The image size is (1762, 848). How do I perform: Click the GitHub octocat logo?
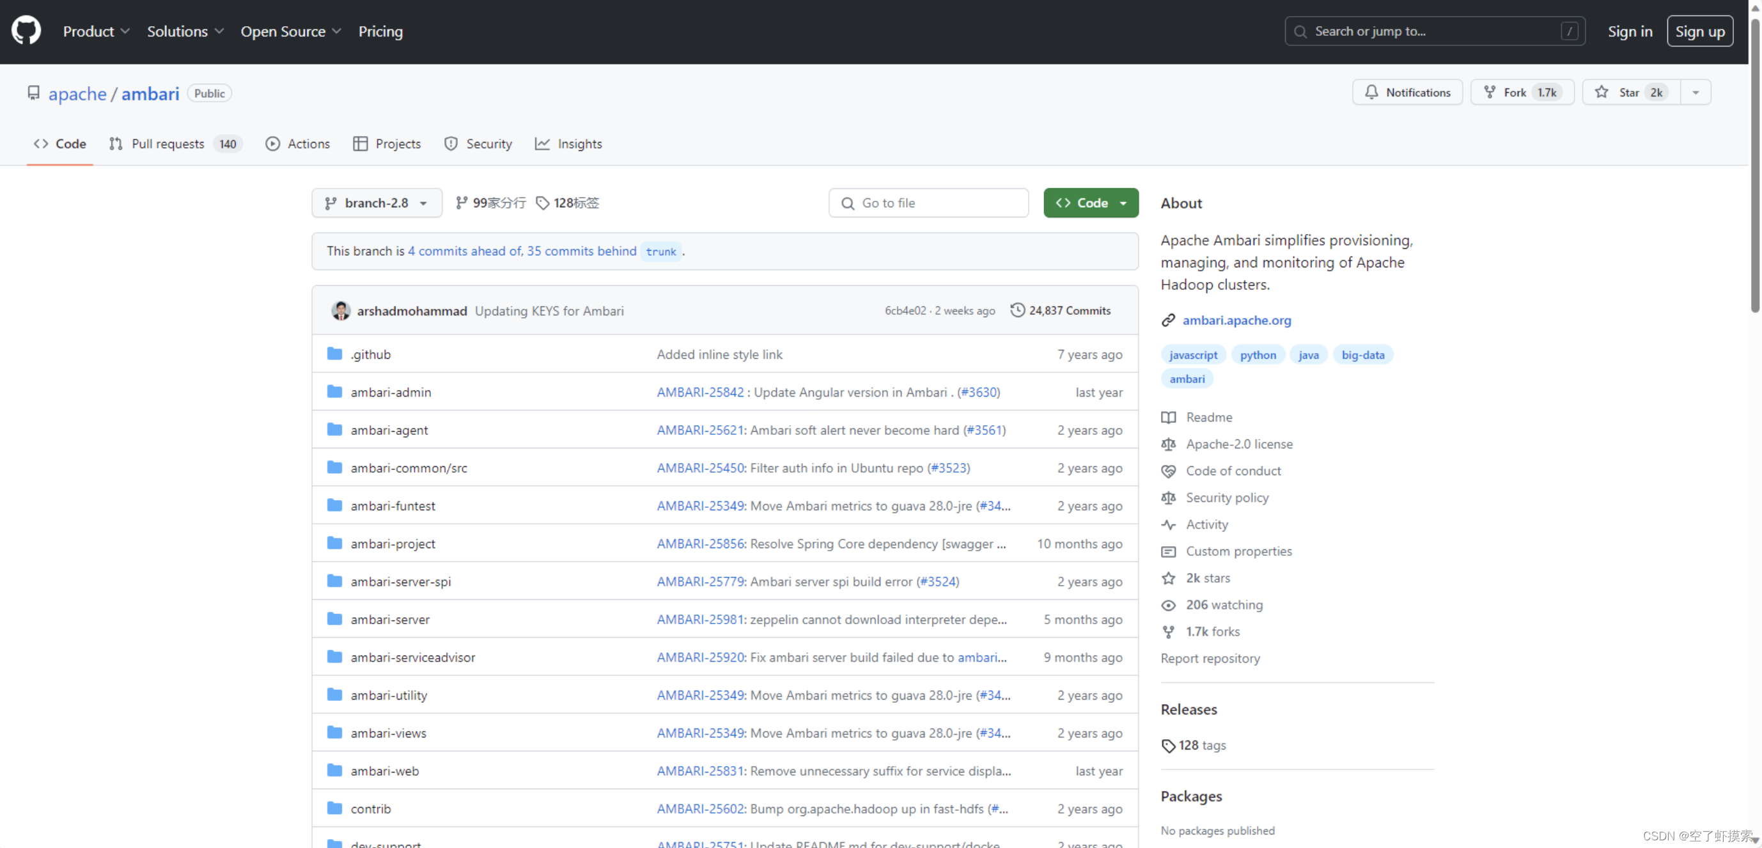point(26,31)
